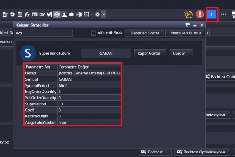The image size is (235, 157).
Task: Click the gold M rewards icon
Action: [188, 14]
